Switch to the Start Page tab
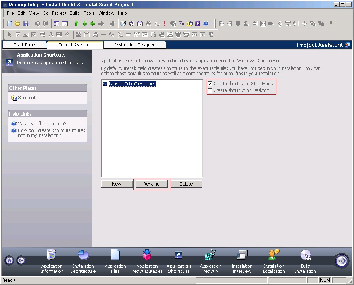The image size is (354, 285). 24,45
